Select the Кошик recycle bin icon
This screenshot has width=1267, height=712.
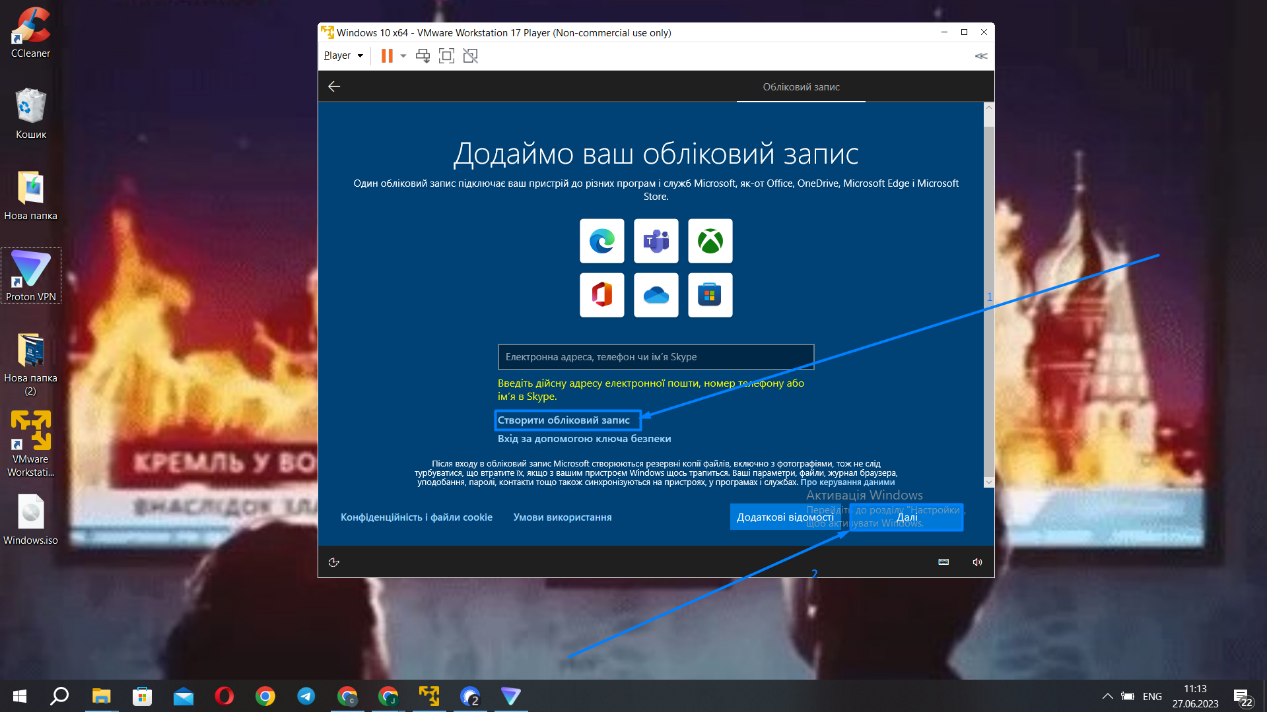[x=30, y=113]
